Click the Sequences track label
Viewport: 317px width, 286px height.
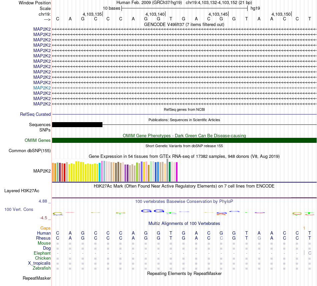point(40,125)
